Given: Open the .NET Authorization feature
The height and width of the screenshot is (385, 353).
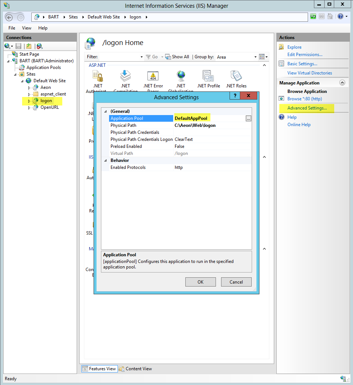Looking at the screenshot, I should coord(98,76).
